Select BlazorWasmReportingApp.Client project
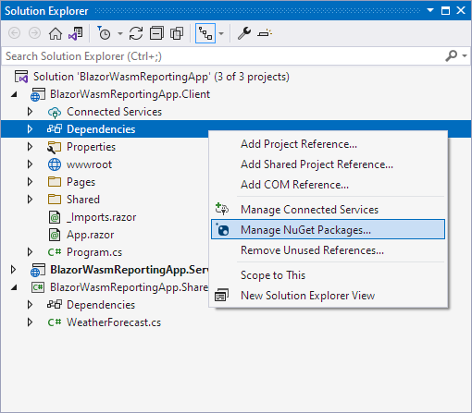Viewport: 472px width, 413px height. 130,94
